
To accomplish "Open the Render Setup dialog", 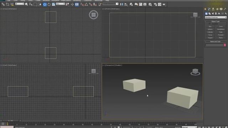I will point(155,5).
